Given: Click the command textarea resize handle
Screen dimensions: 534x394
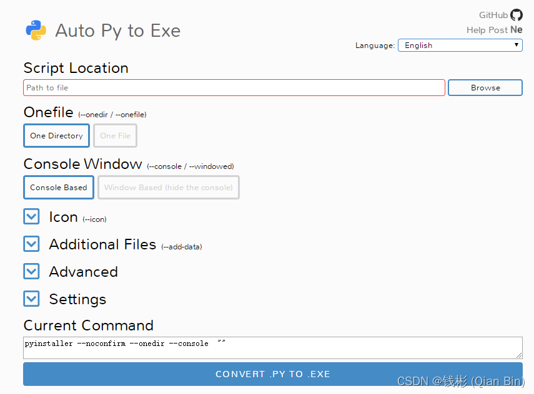Looking at the screenshot, I should (x=519, y=355).
